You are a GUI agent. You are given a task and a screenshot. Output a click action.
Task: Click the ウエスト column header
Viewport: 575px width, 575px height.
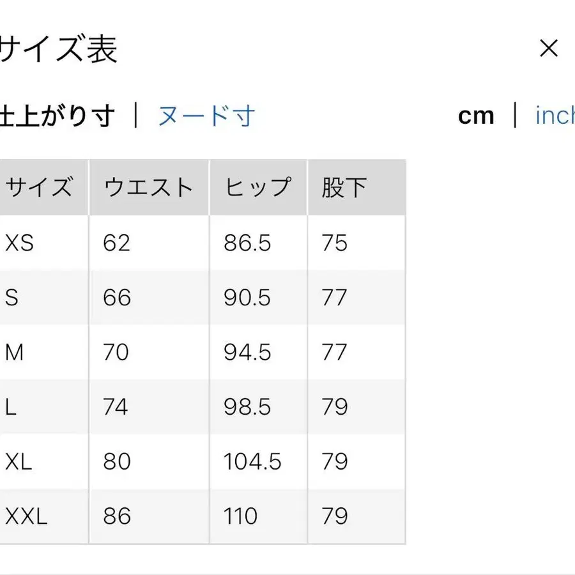[x=149, y=186]
